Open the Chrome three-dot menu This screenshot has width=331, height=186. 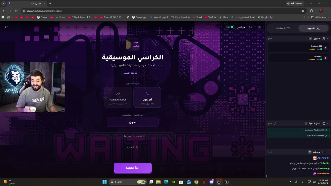327,11
